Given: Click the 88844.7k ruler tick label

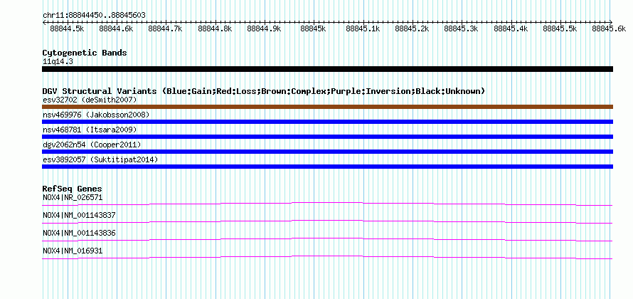Looking at the screenshot, I should click(166, 28).
